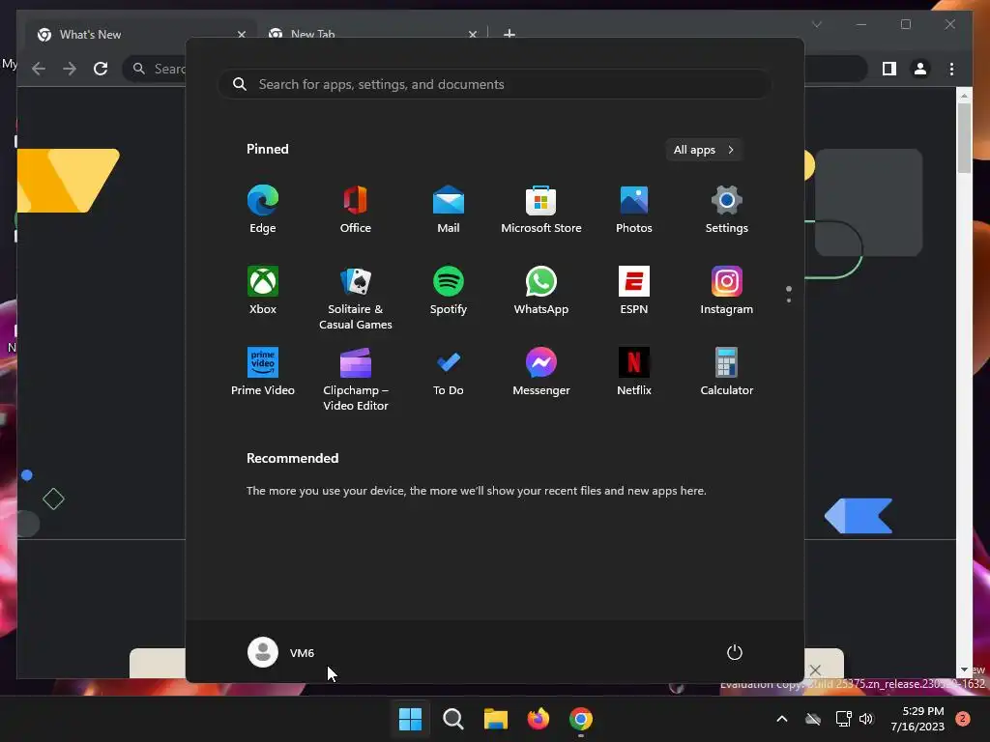Open Solitaire & Casual Games

click(x=356, y=299)
